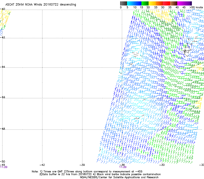Click the '-48' latitude label on the left axis

click(x=2, y=129)
